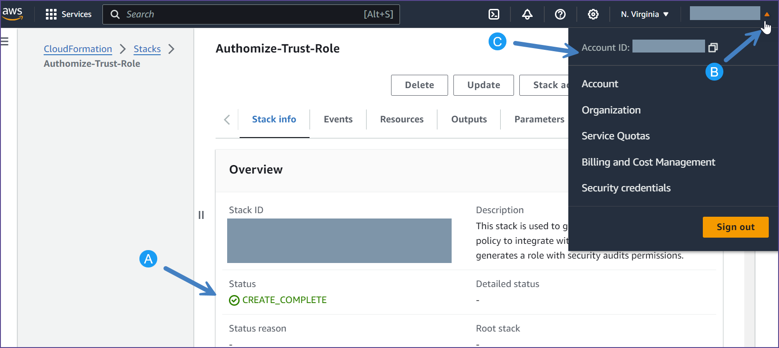The width and height of the screenshot is (779, 348).
Task: Open the help question mark menu
Action: 560,14
